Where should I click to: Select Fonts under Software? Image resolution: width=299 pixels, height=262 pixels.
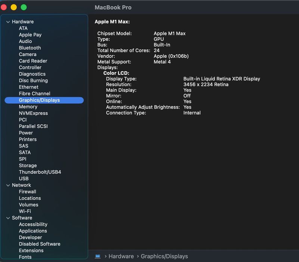tap(25, 257)
